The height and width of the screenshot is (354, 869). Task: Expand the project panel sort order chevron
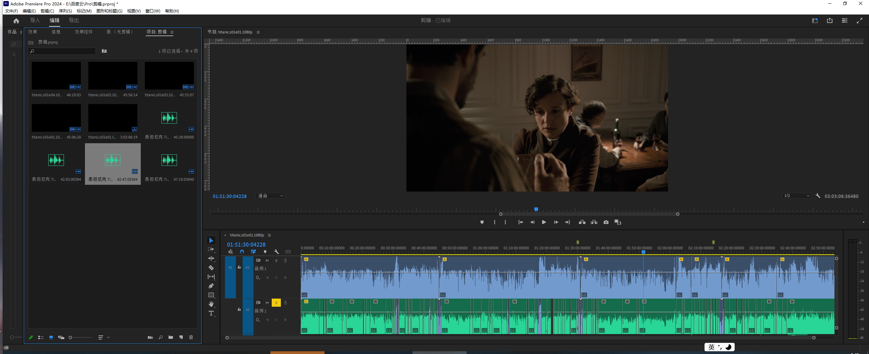tap(109, 337)
